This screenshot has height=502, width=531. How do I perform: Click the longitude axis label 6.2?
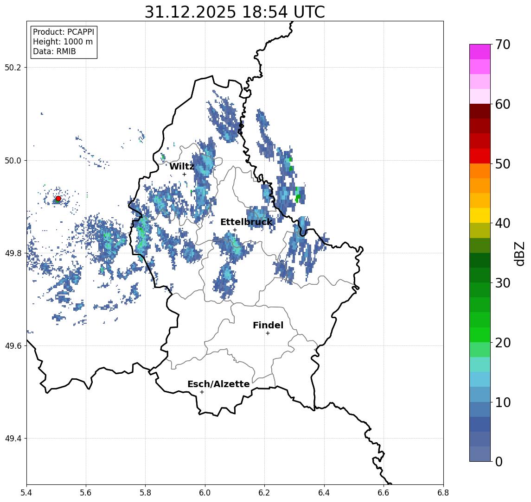264,493
